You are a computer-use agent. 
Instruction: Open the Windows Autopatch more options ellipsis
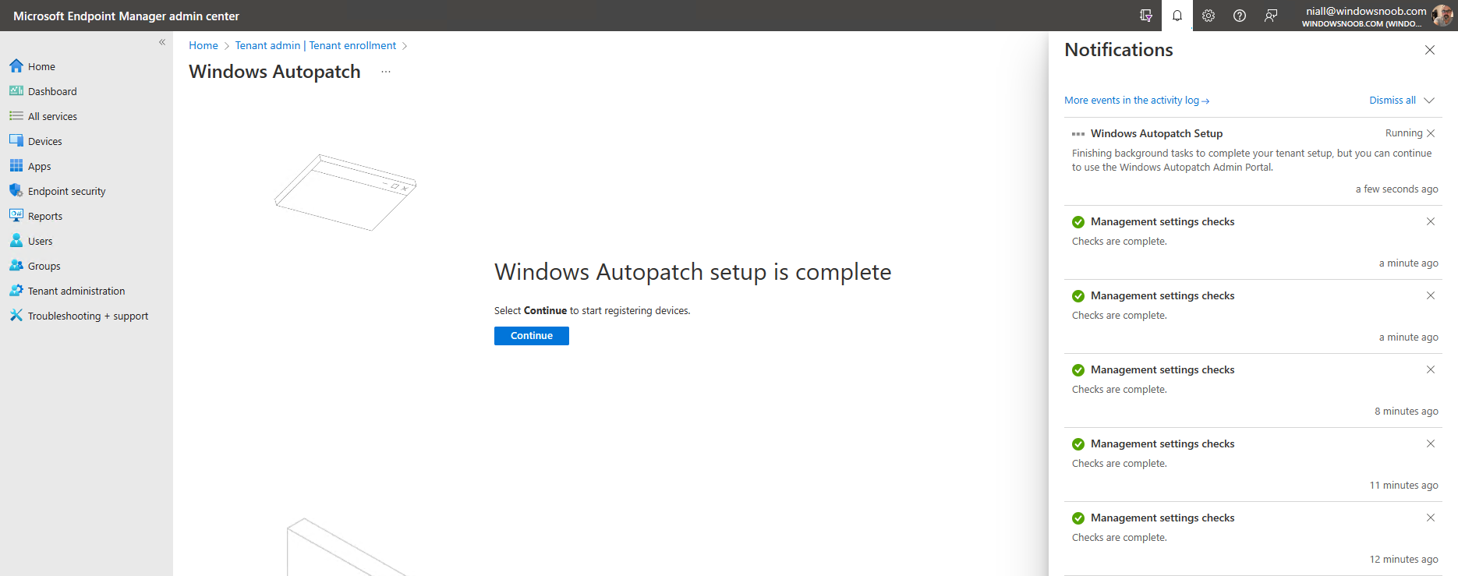[x=386, y=72]
